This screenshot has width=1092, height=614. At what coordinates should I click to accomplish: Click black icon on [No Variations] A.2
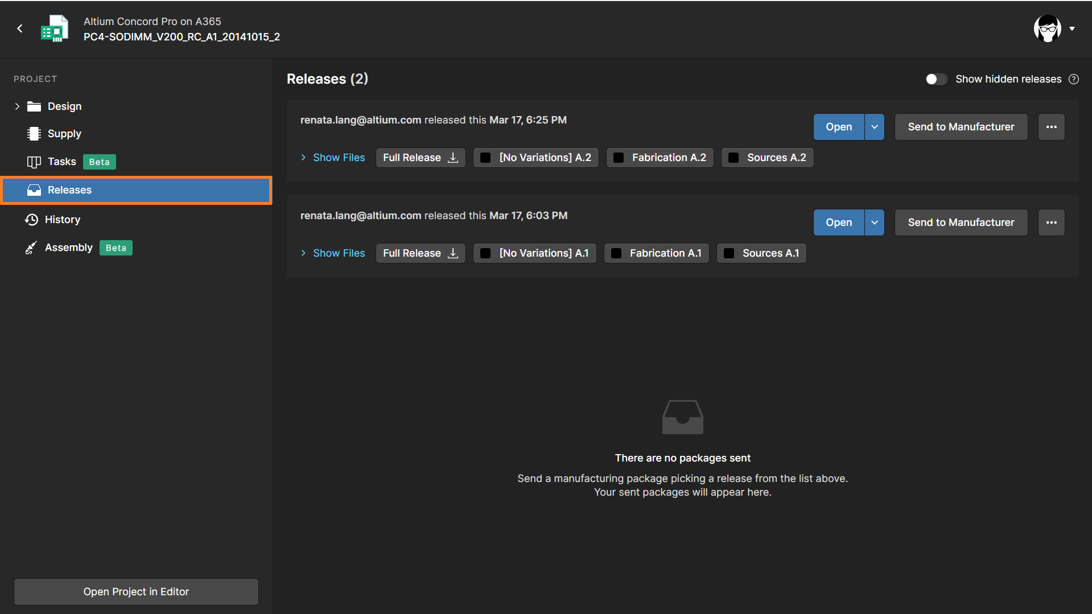[485, 158]
